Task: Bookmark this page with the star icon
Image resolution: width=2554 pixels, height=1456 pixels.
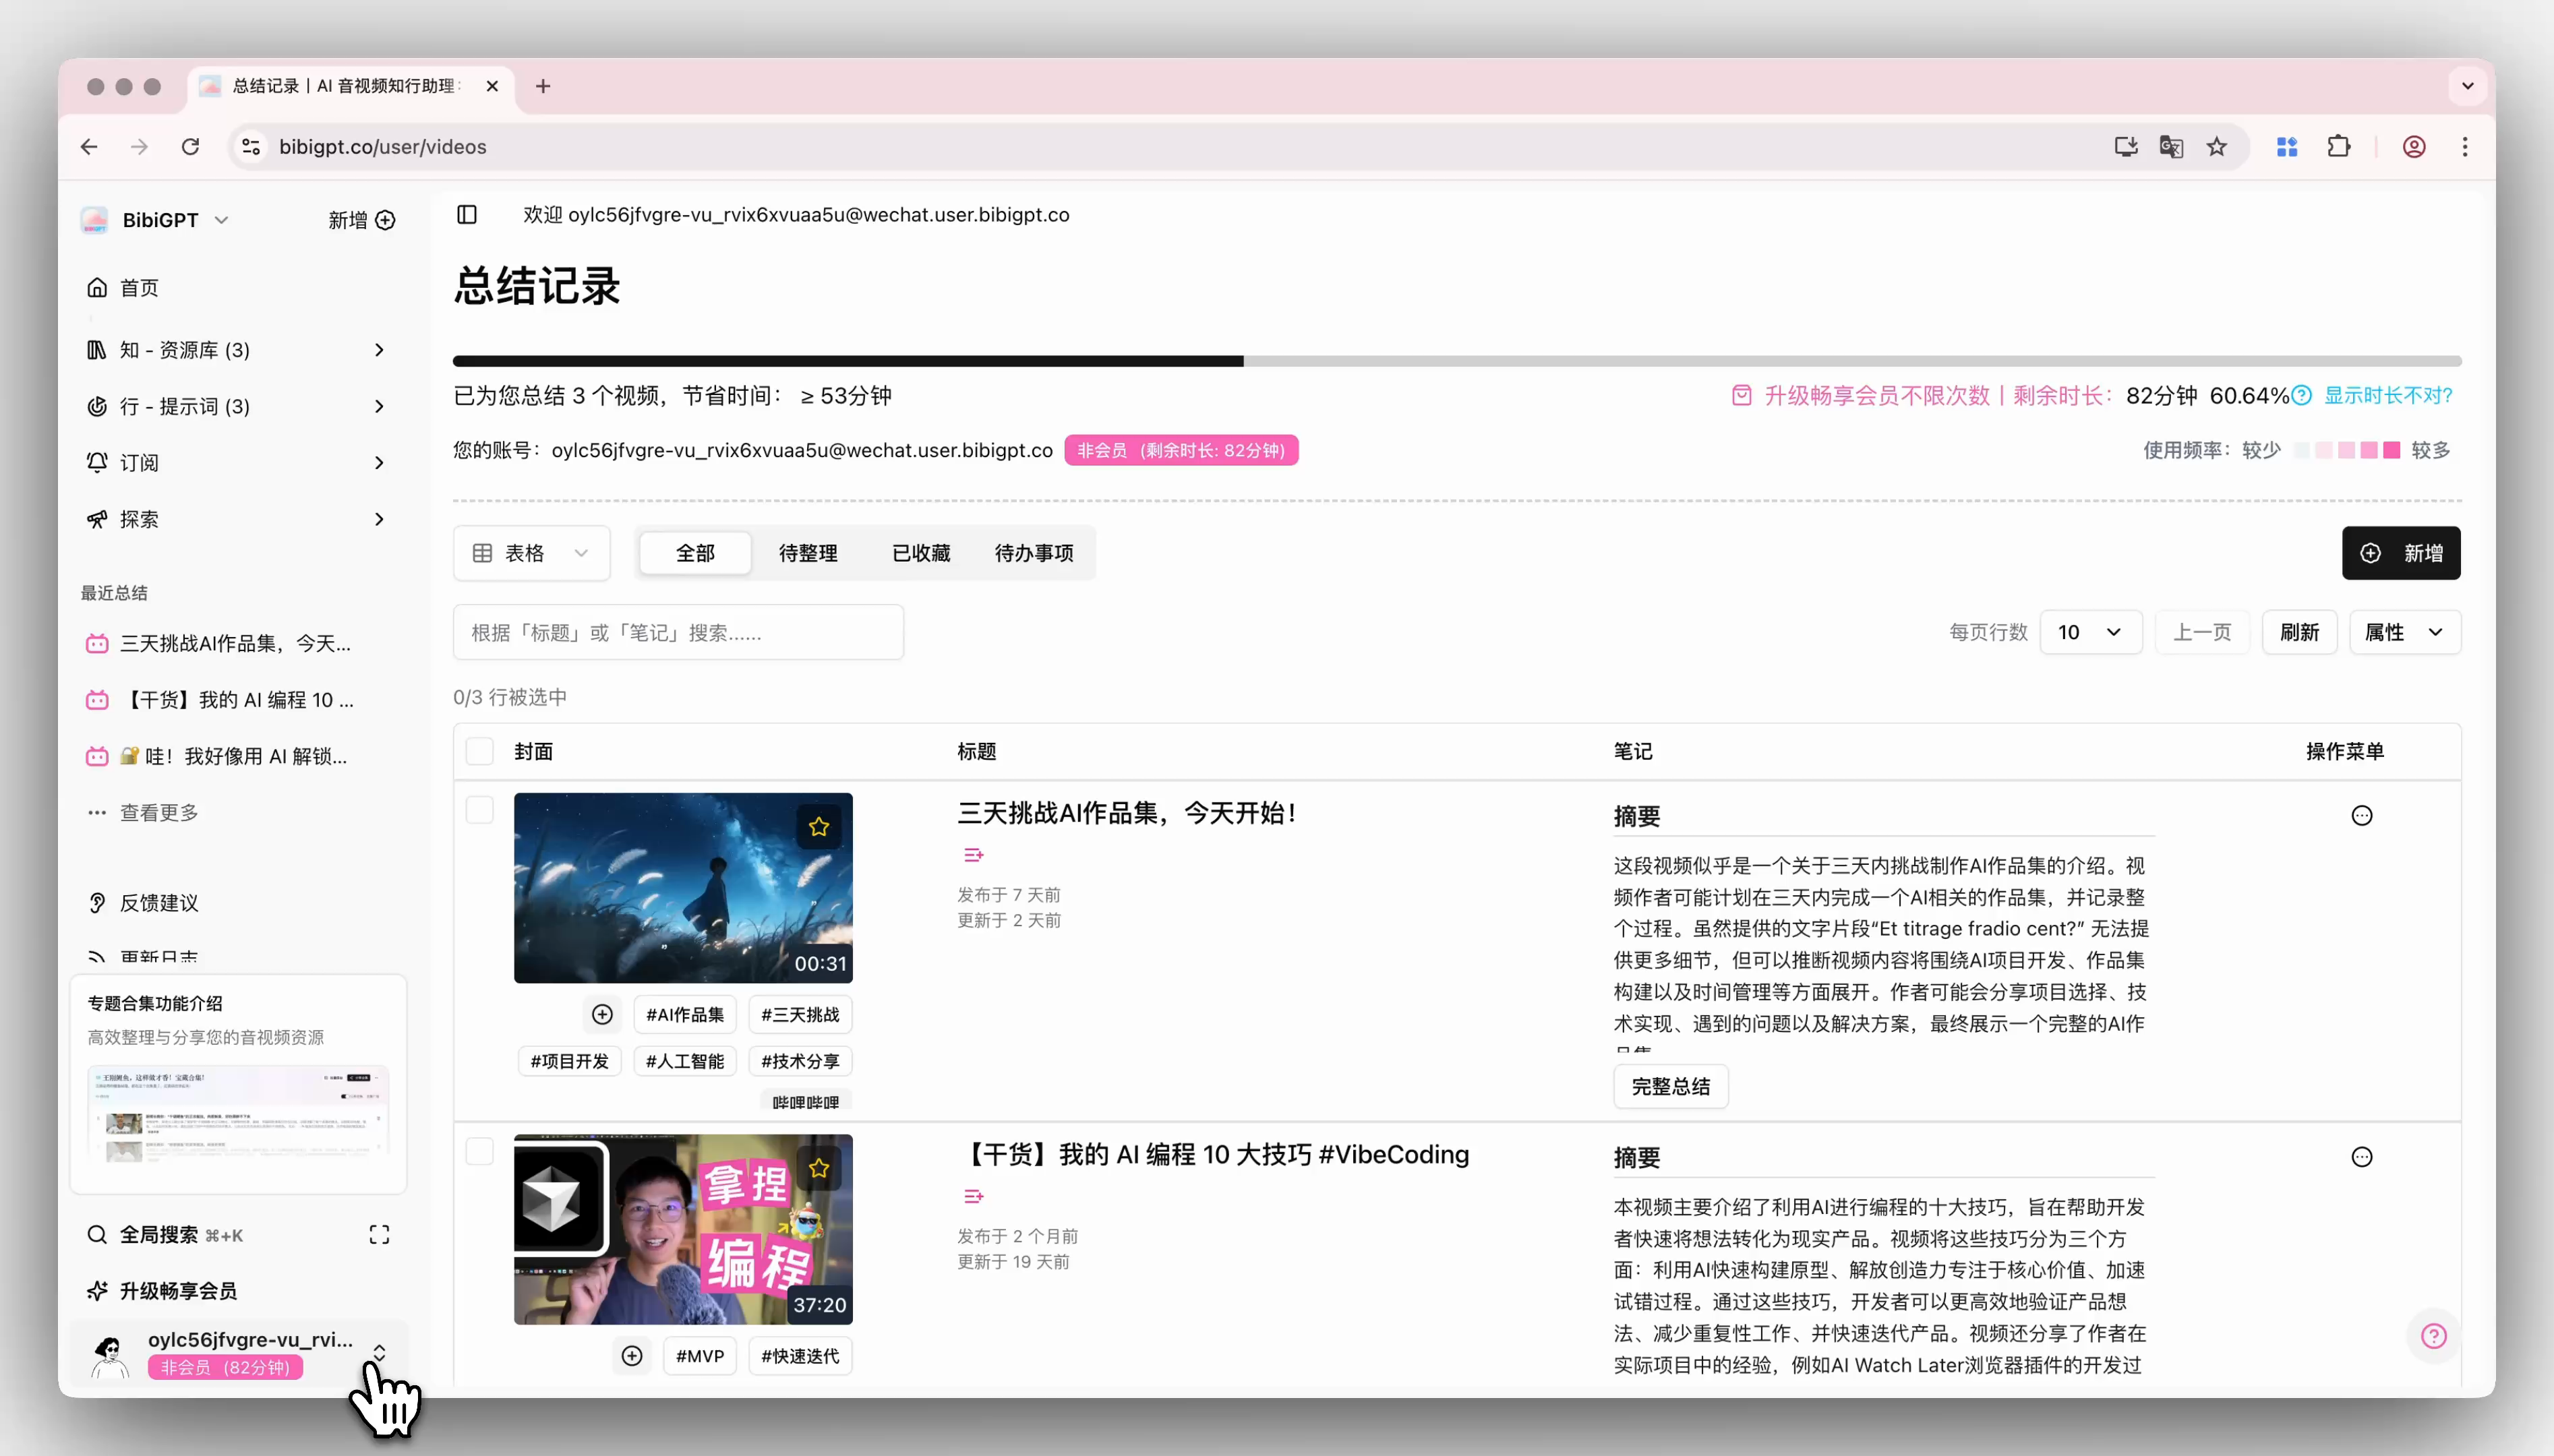Action: [x=2217, y=147]
